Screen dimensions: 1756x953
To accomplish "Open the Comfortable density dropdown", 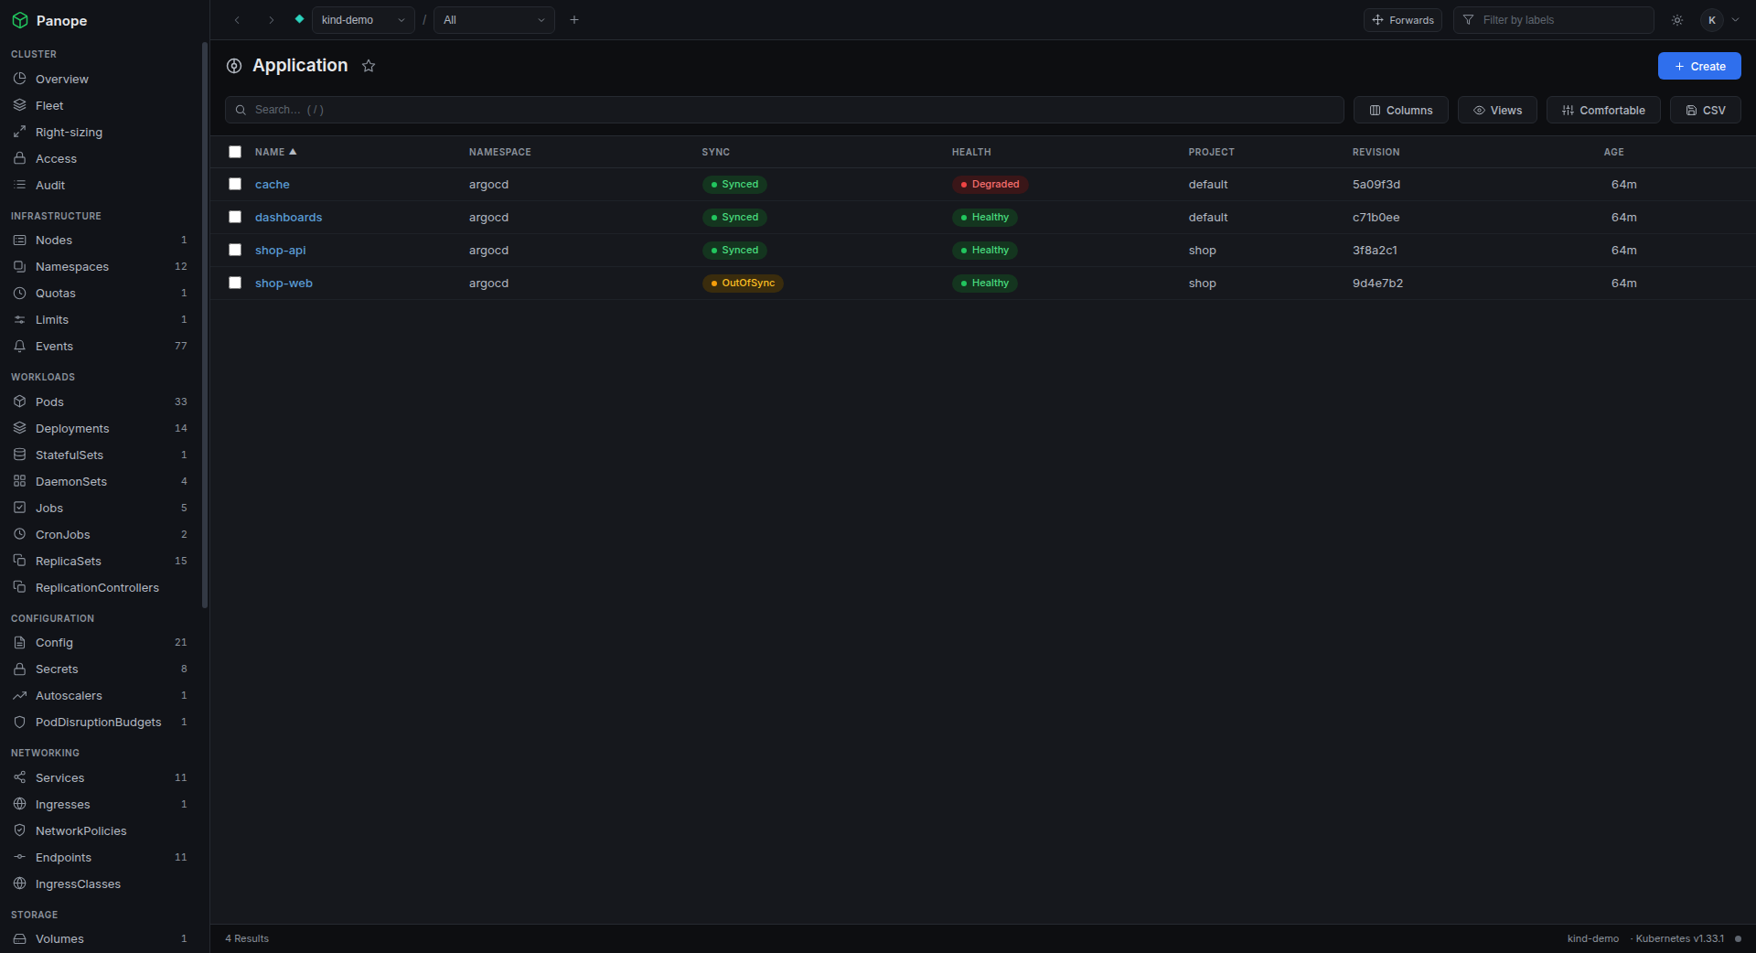I will [x=1603, y=110].
